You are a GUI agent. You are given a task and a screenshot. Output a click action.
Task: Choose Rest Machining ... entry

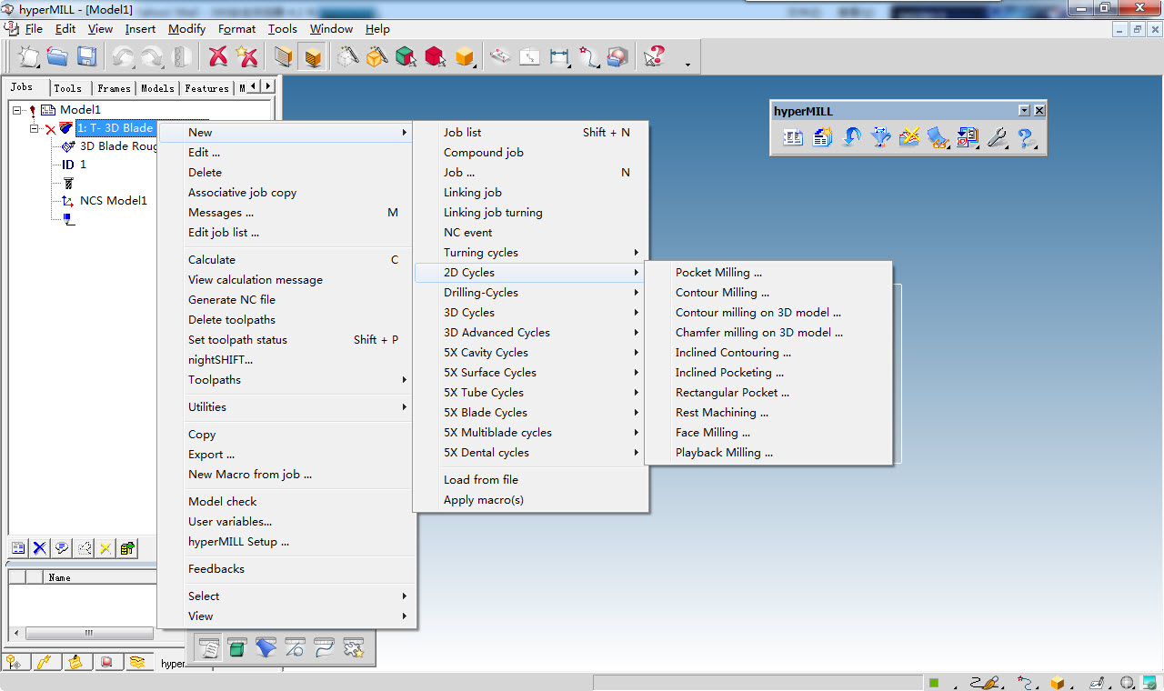(768, 413)
